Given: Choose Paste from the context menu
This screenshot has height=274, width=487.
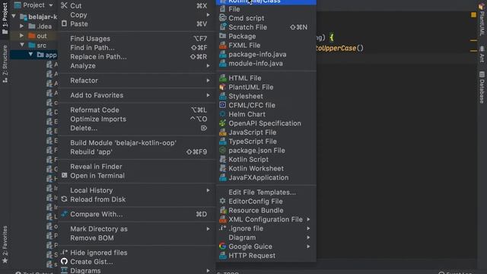Looking at the screenshot, I should pyautogui.click(x=136, y=24).
